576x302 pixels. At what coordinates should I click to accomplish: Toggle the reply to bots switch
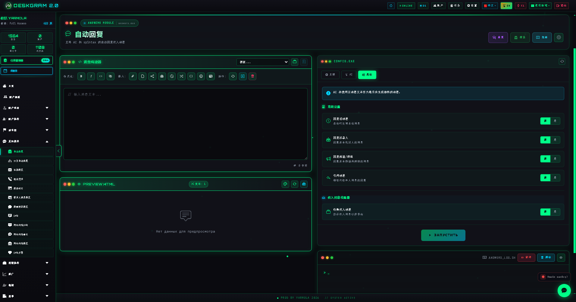point(550,140)
